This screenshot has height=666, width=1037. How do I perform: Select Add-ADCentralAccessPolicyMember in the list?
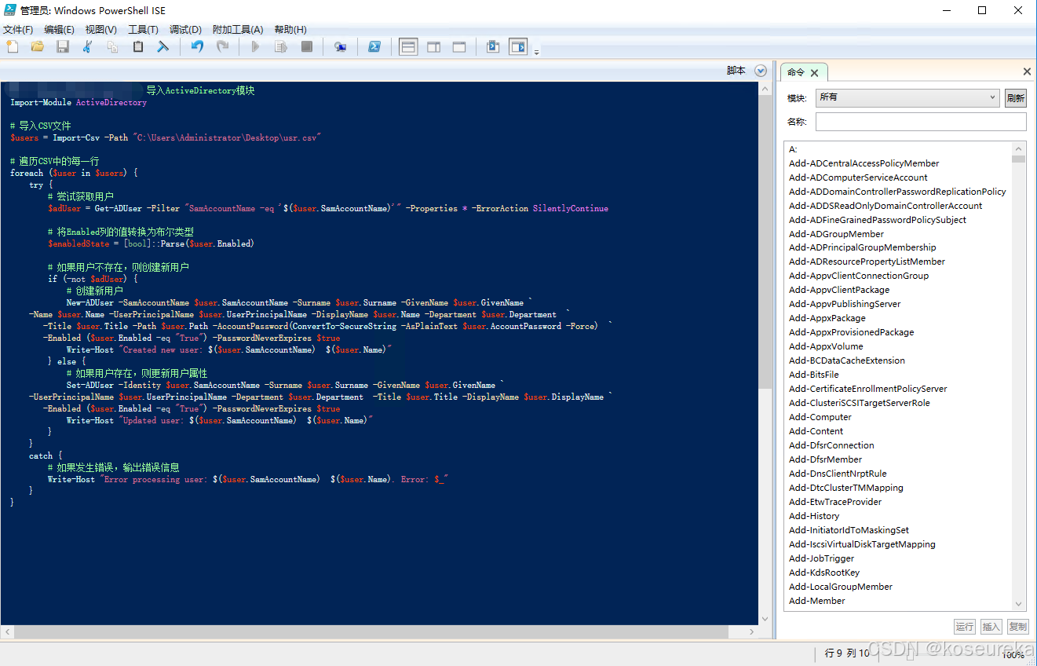click(x=864, y=163)
